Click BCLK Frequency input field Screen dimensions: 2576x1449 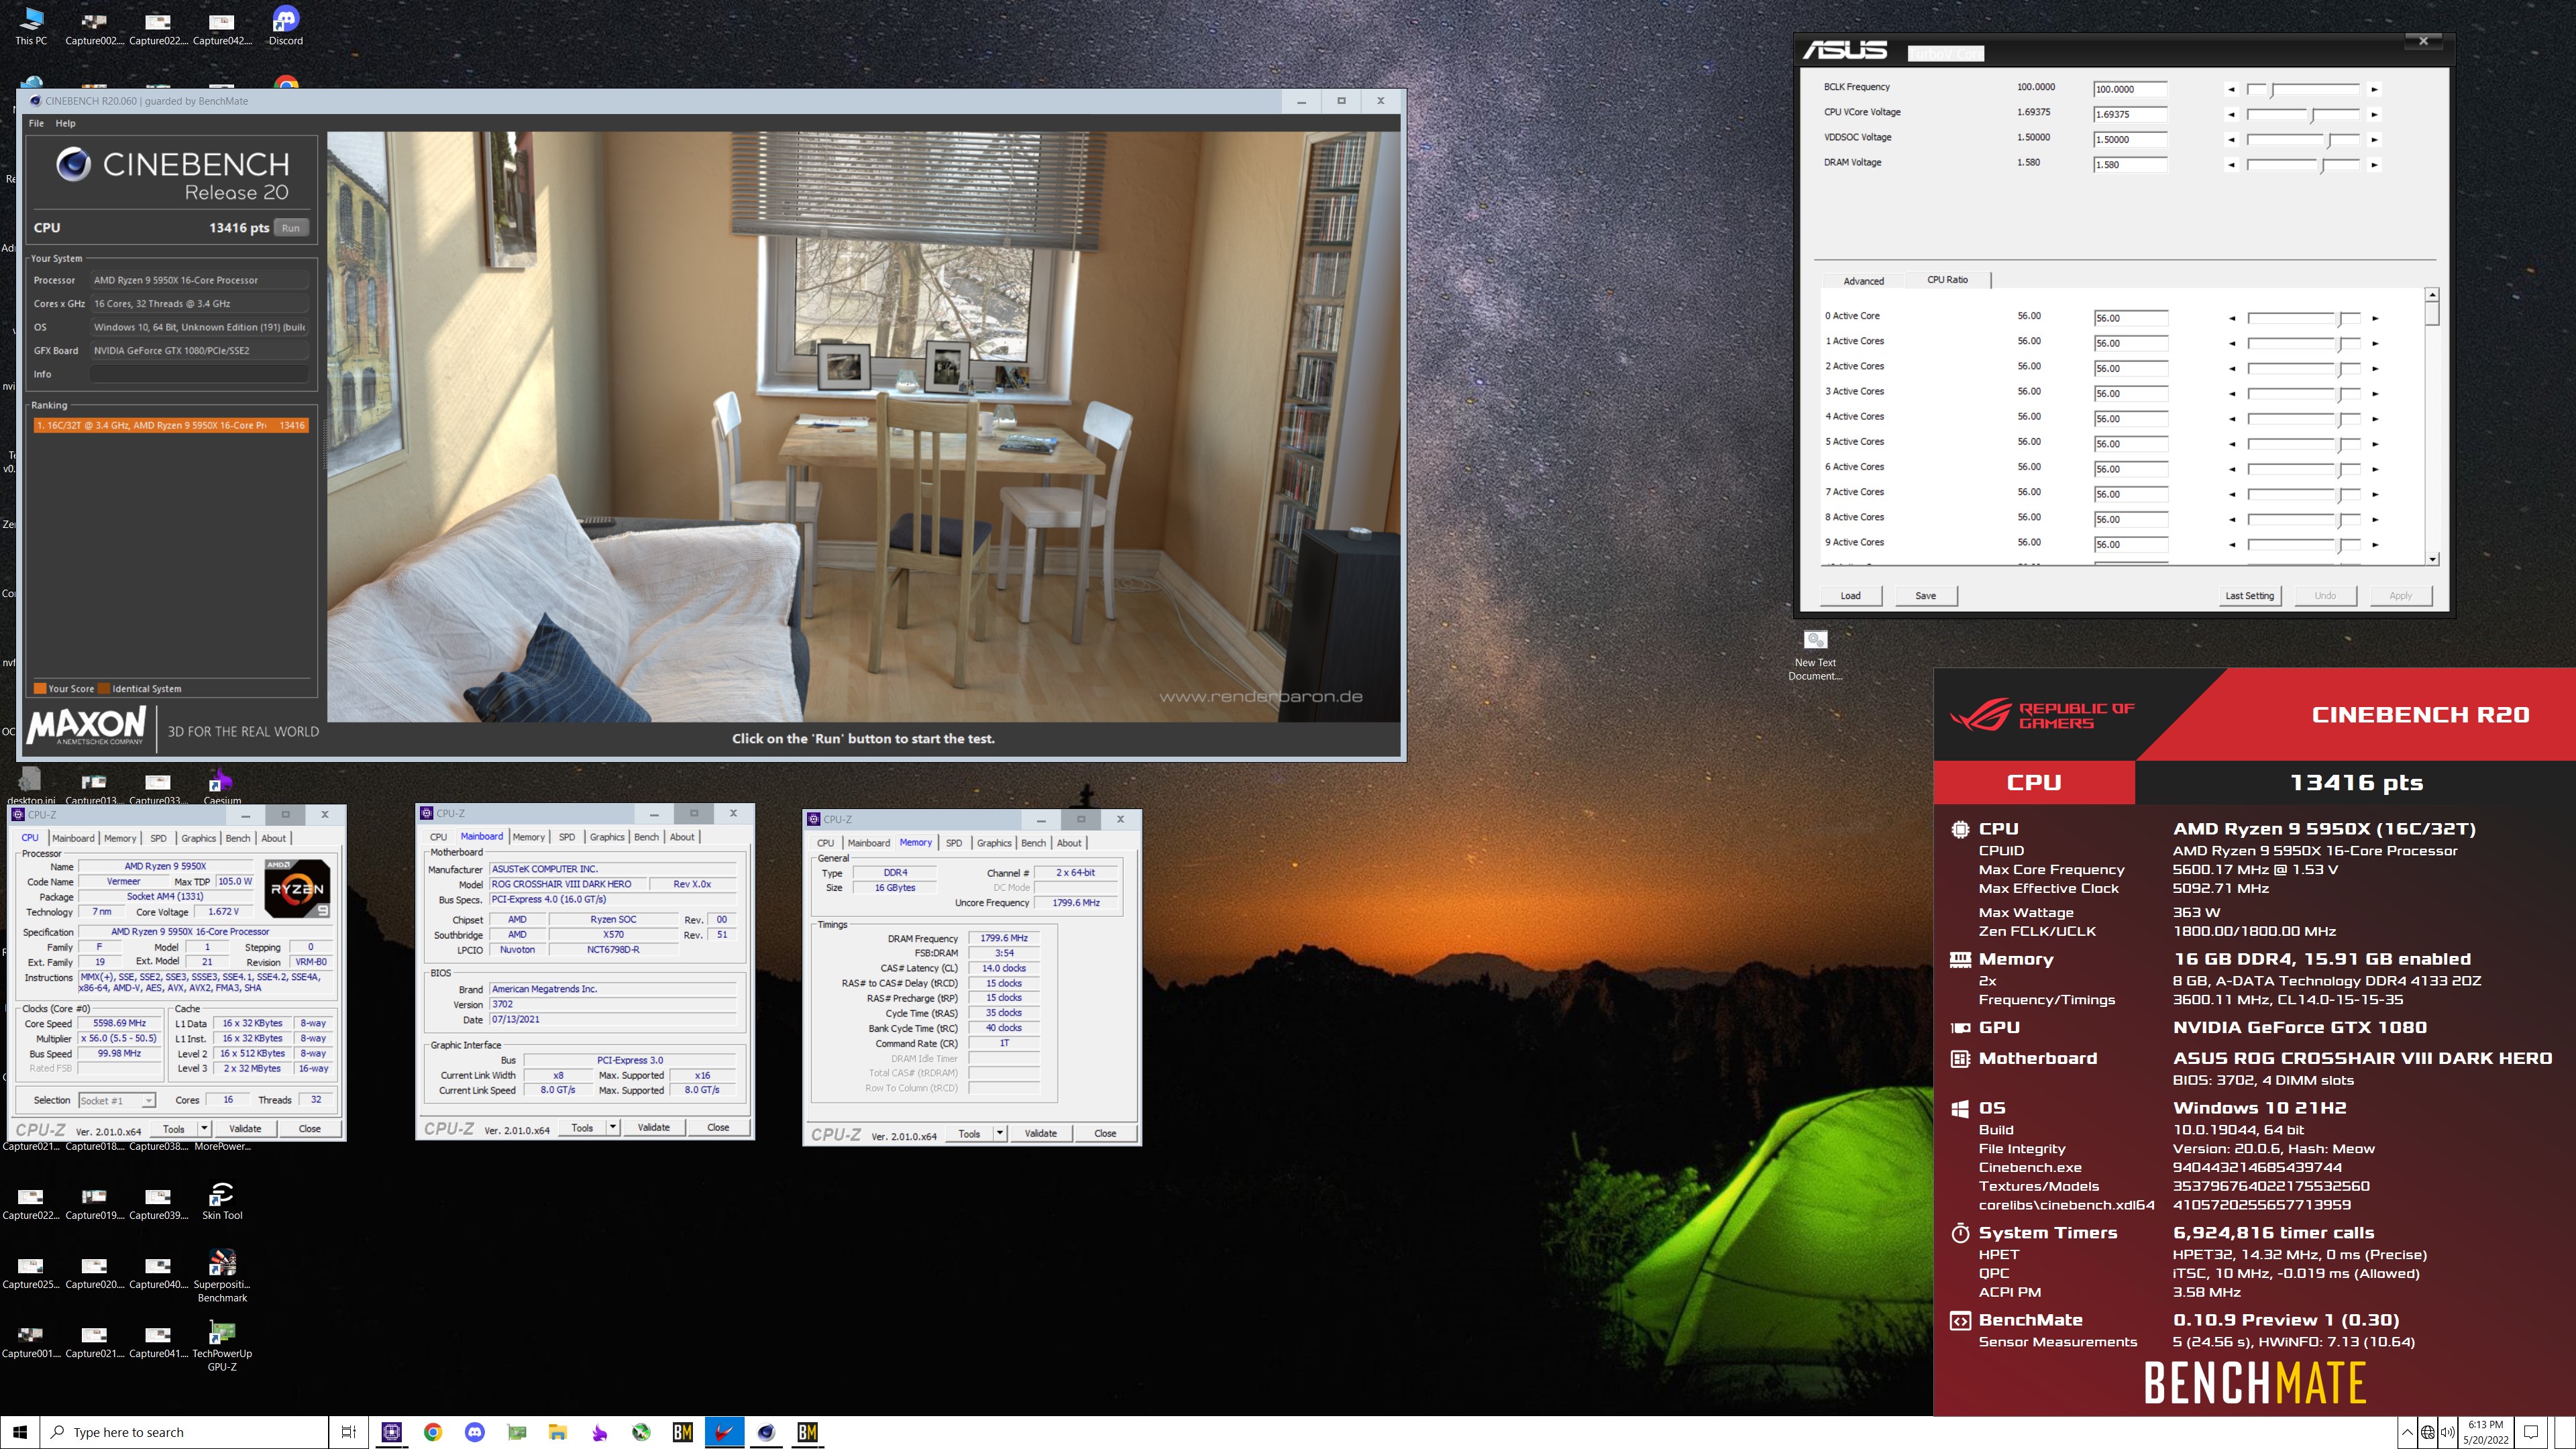pyautogui.click(x=2130, y=89)
